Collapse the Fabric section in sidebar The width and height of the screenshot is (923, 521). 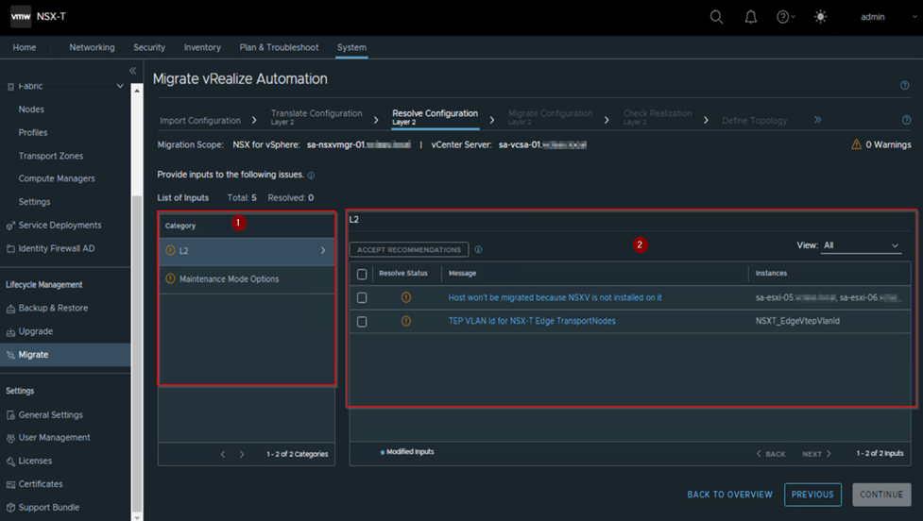click(120, 87)
